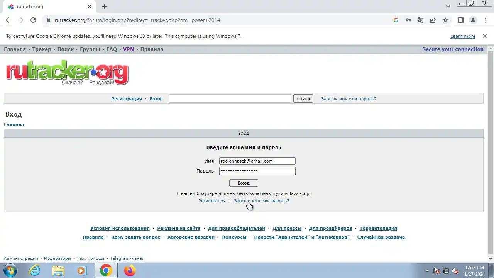Open Для провайдеров link
Image resolution: width=494 pixels, height=278 pixels.
(330, 228)
